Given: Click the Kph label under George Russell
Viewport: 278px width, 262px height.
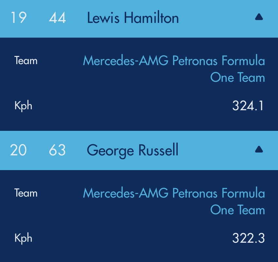Looking at the screenshot, I should (23, 238).
